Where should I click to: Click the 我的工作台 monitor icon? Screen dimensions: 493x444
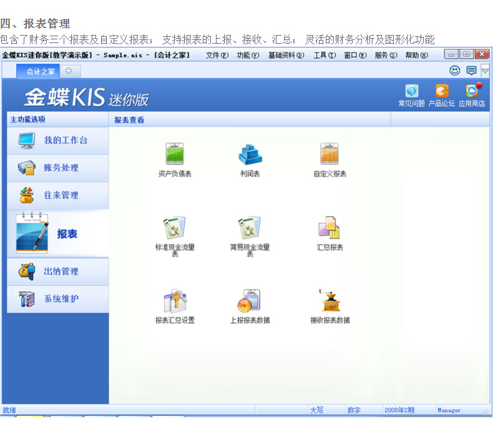pos(27,141)
